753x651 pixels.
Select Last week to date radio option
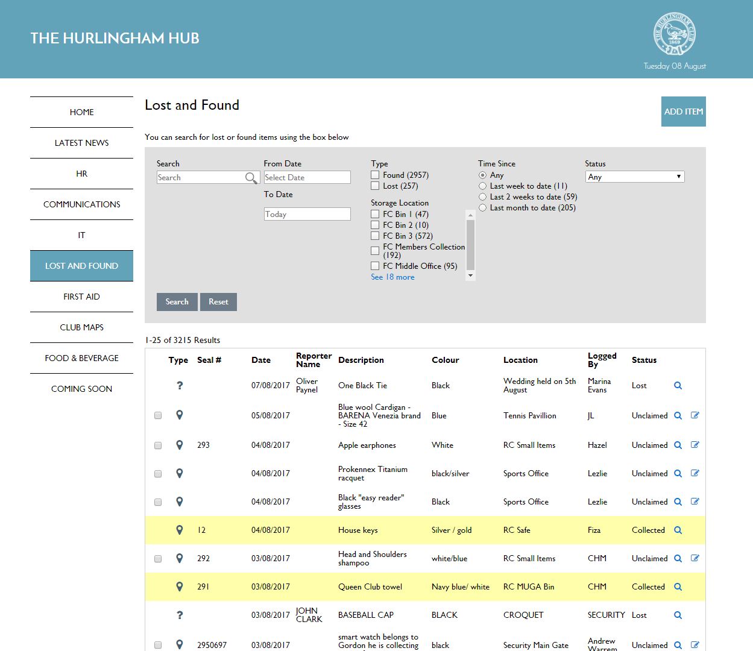pos(482,186)
